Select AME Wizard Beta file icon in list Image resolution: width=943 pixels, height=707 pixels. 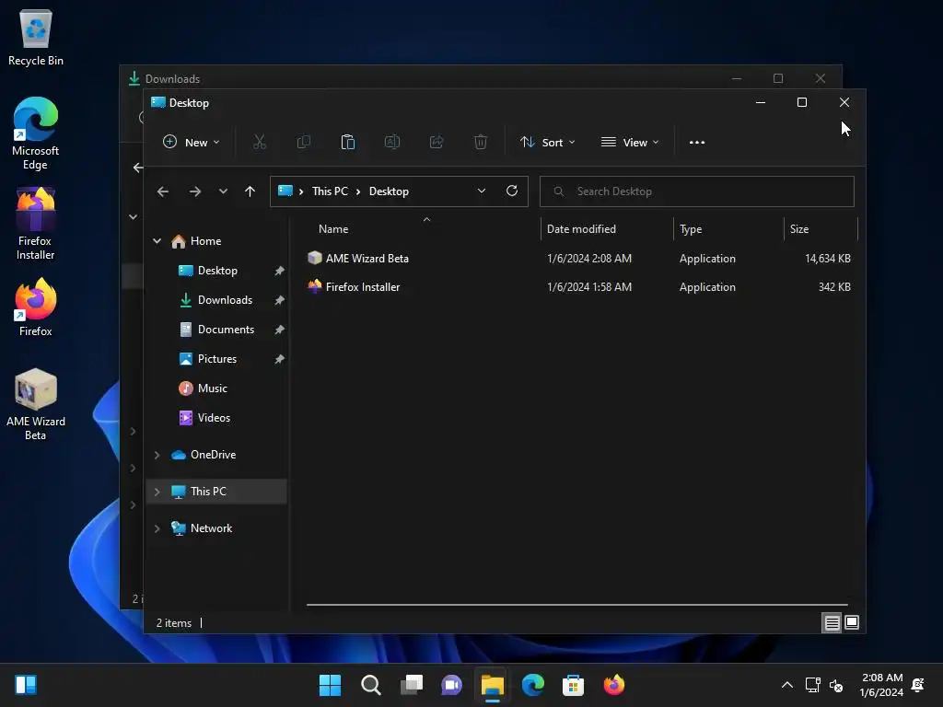coord(315,258)
